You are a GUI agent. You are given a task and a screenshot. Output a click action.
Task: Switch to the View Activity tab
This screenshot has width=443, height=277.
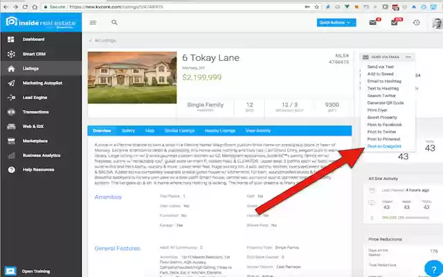tap(258, 131)
